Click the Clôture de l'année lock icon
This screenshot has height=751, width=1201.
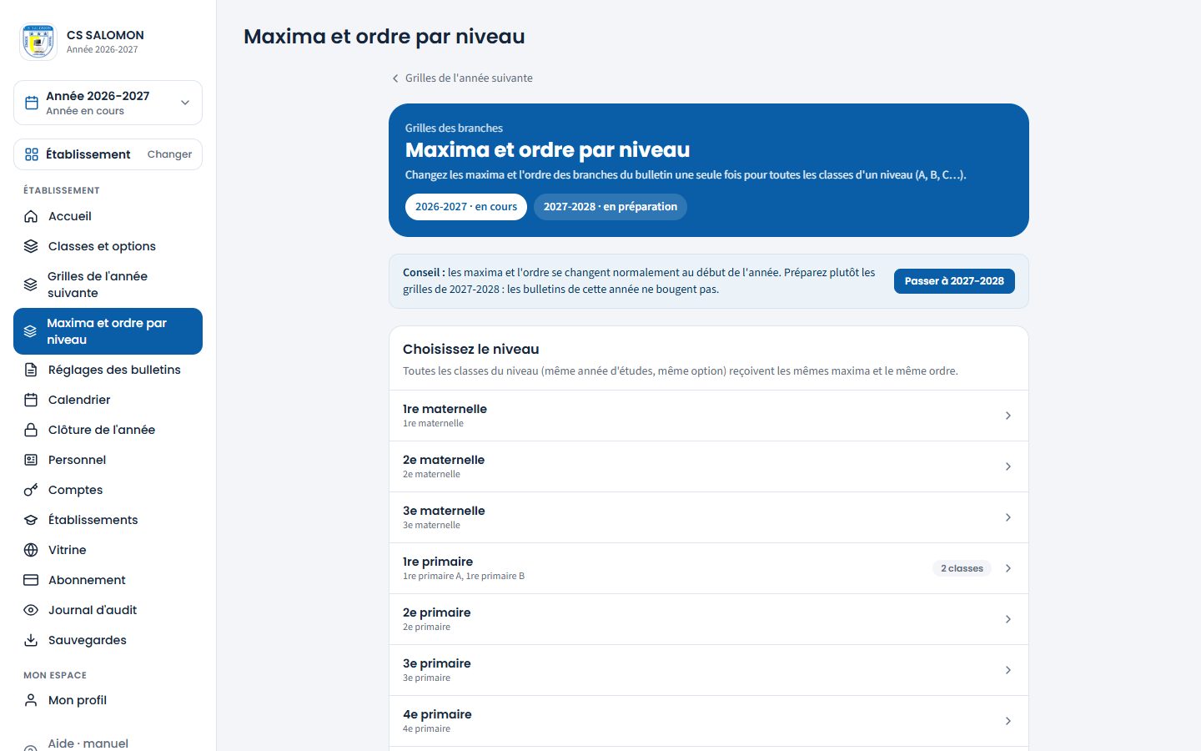click(x=31, y=430)
